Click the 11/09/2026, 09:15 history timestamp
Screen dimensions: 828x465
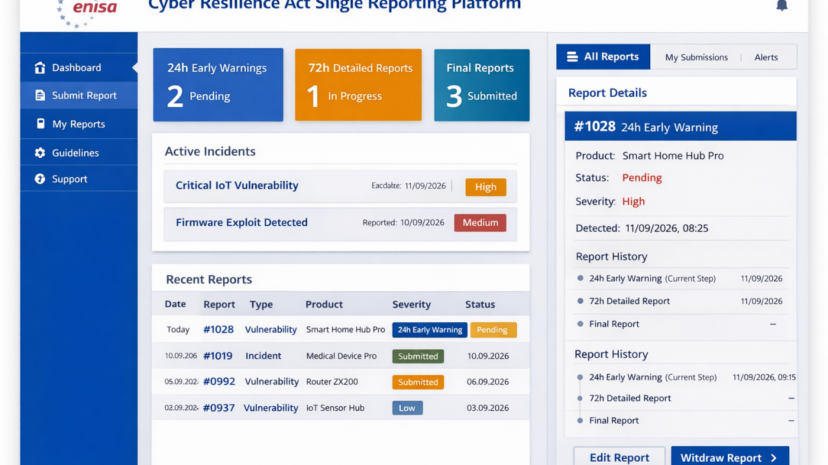pyautogui.click(x=764, y=377)
